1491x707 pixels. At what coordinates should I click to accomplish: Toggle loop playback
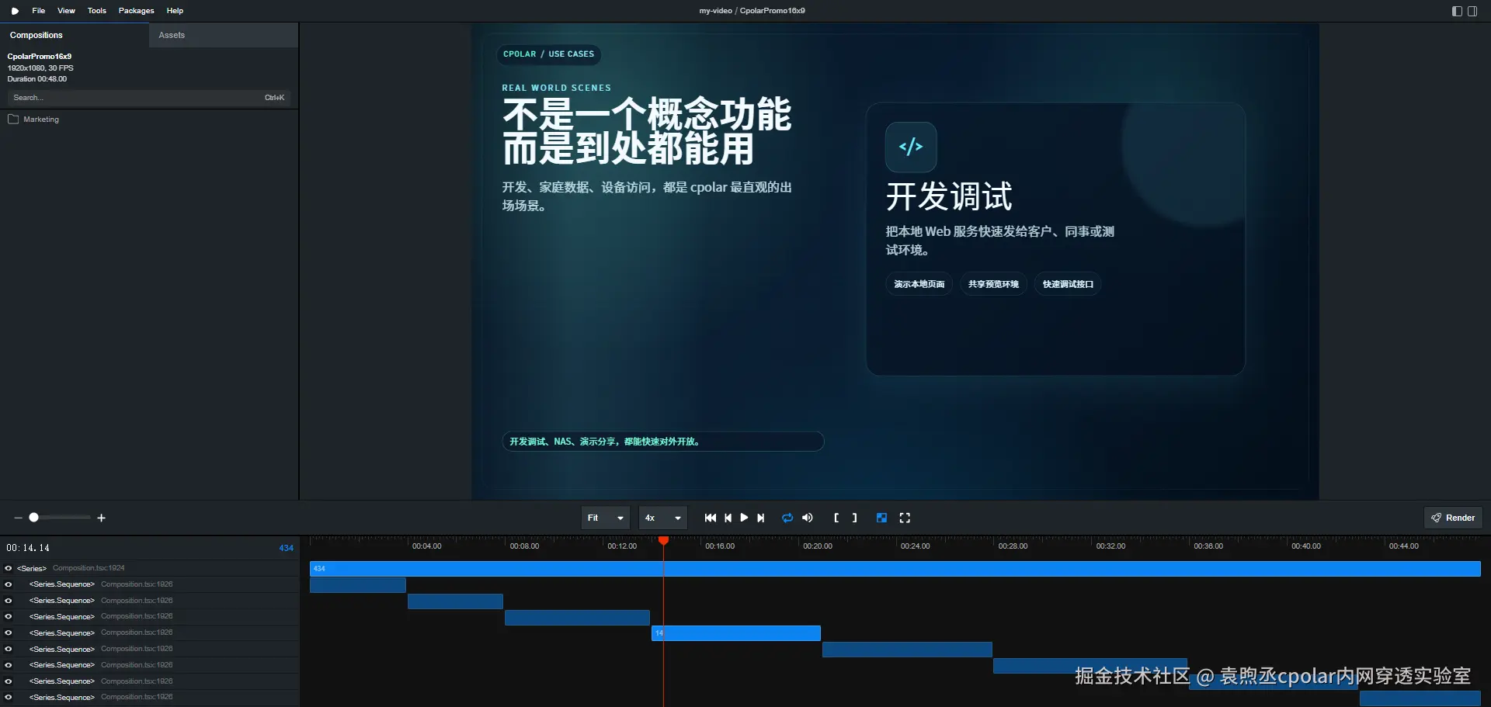click(787, 518)
